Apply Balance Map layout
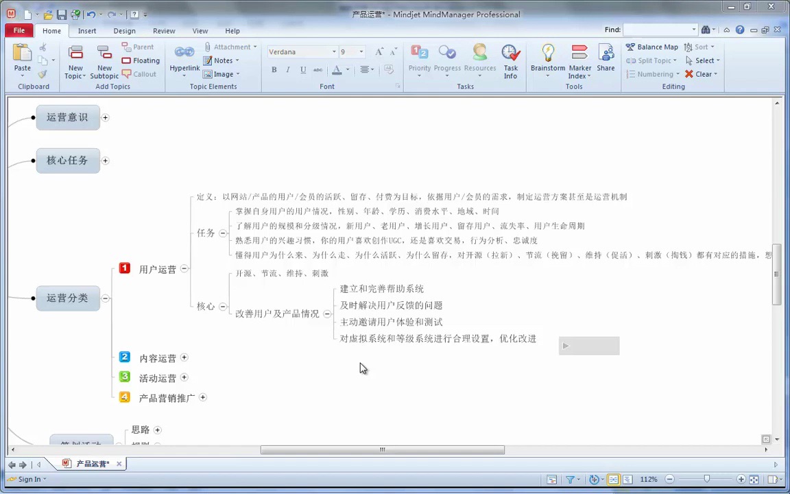790x494 pixels. point(652,47)
